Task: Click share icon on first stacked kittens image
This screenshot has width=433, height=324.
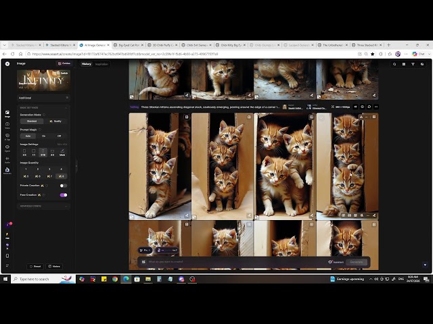Action: pyautogui.click(x=187, y=215)
